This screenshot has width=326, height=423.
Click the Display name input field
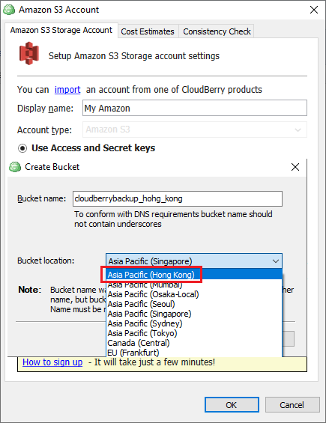[195, 108]
